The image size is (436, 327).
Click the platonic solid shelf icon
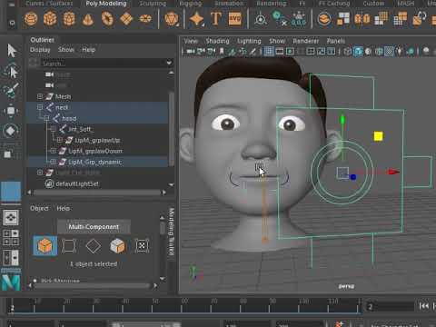[172, 19]
